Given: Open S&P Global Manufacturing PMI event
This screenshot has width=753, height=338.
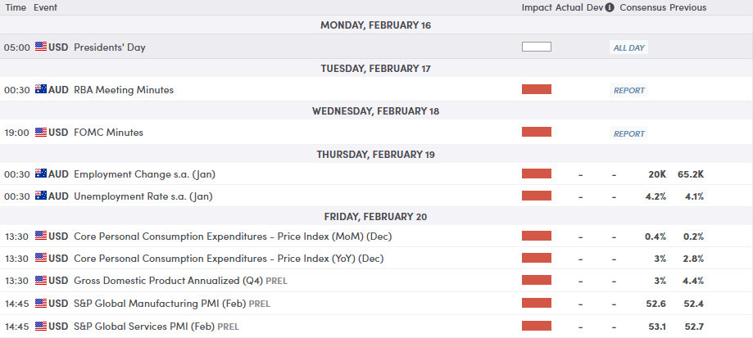Looking at the screenshot, I should pyautogui.click(x=160, y=304).
